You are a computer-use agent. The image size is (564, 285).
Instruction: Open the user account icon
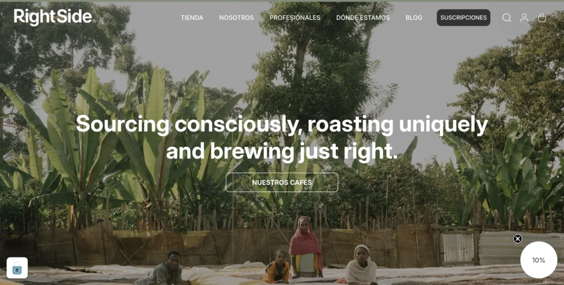point(524,18)
